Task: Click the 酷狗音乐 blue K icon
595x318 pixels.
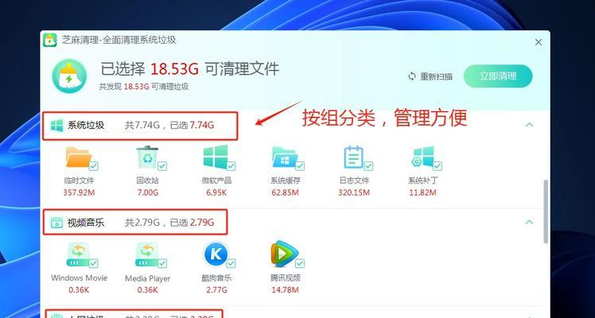Action: point(216,254)
